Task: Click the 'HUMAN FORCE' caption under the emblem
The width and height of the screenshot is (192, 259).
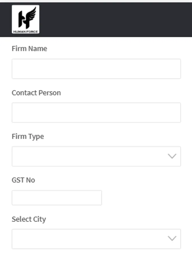Action: (26, 31)
